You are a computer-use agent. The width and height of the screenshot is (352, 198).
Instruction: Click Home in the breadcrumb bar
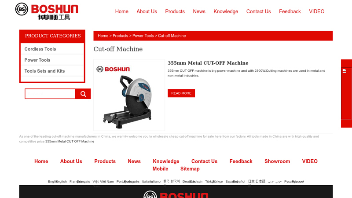tap(103, 36)
